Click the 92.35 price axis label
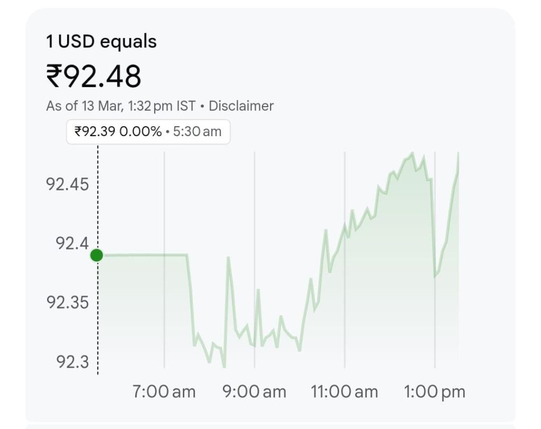Viewport: 541px width, 429px height. [x=67, y=303]
